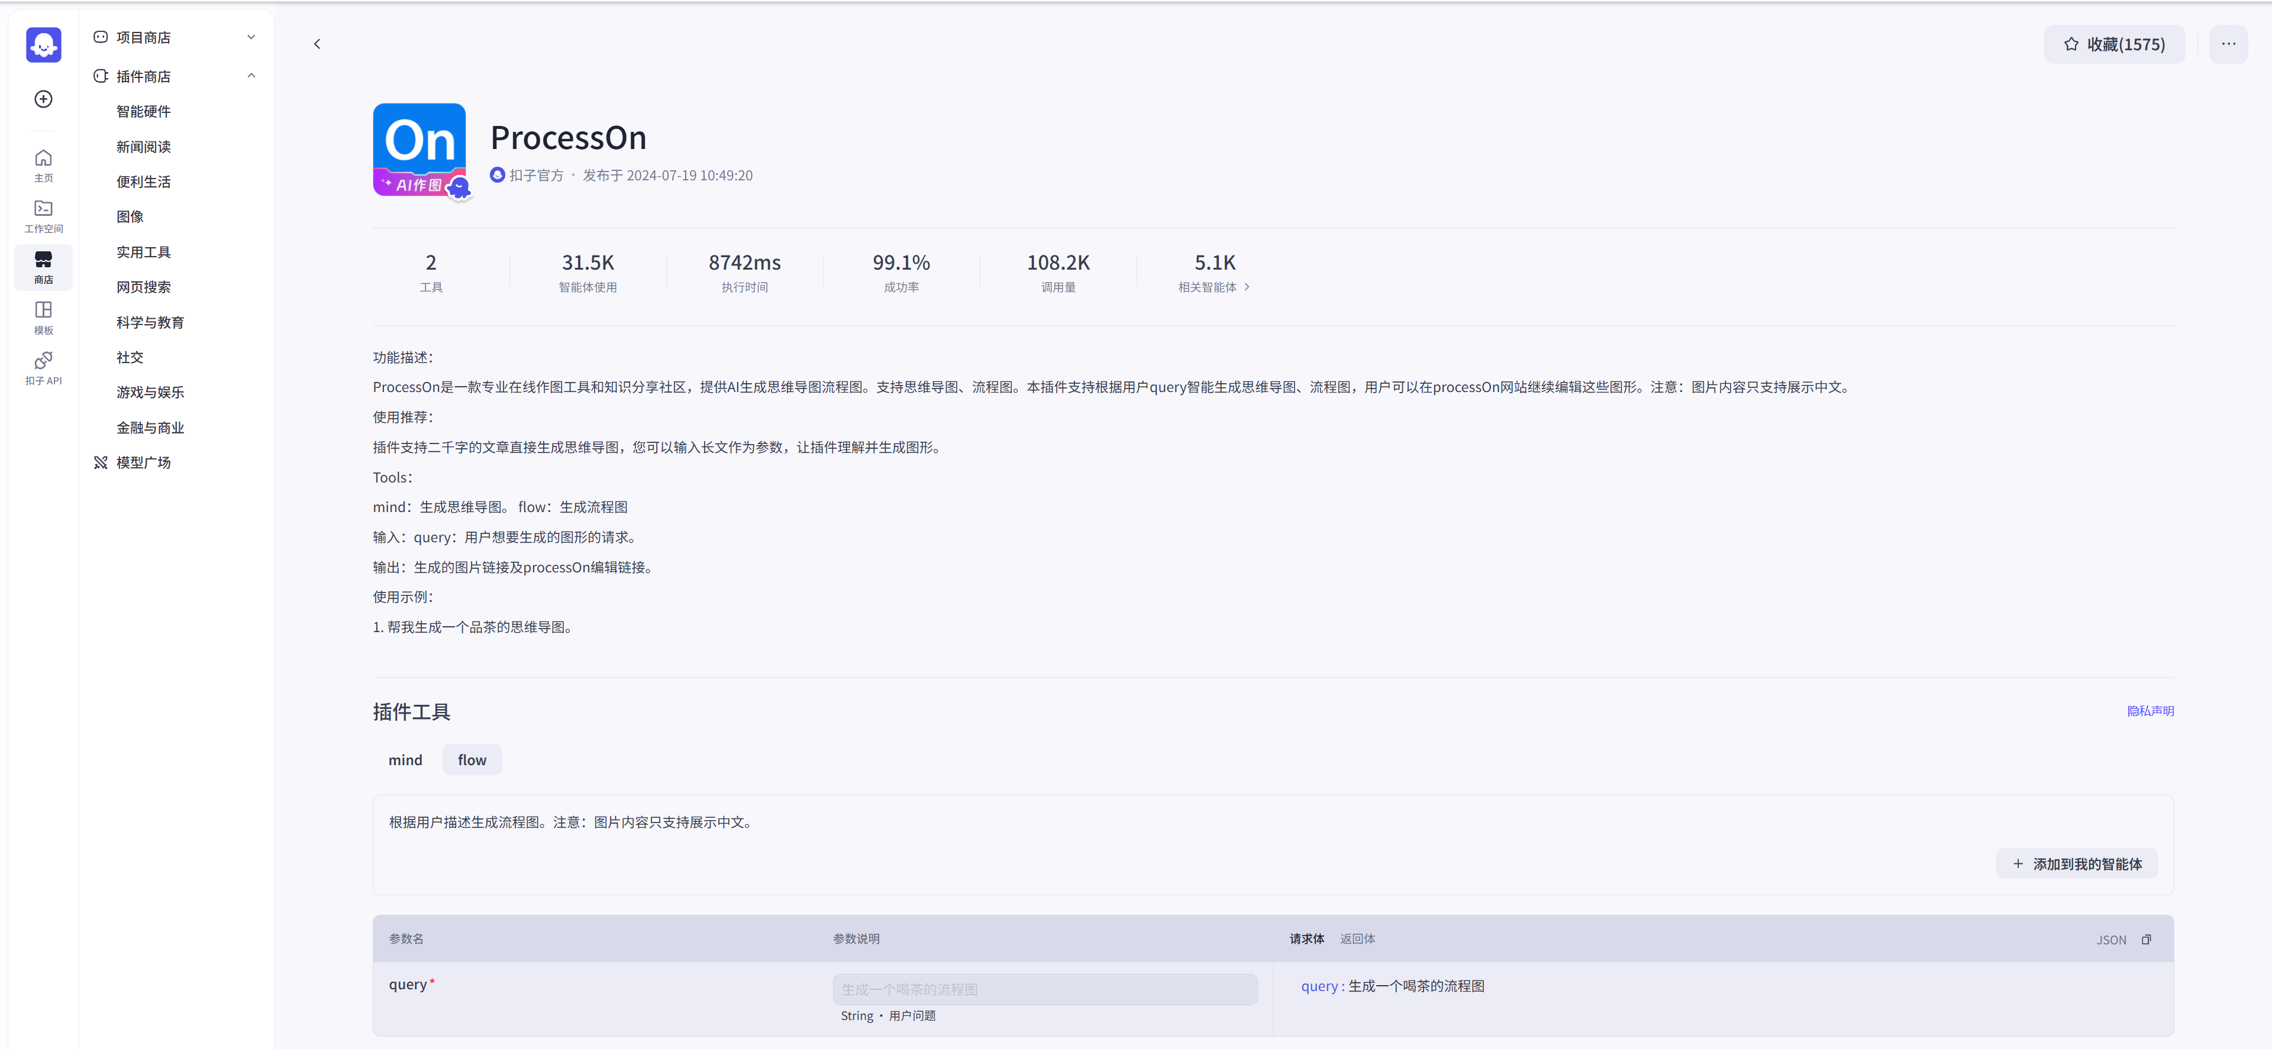Click the plus create icon in sidebar
2272x1049 pixels.
point(43,99)
